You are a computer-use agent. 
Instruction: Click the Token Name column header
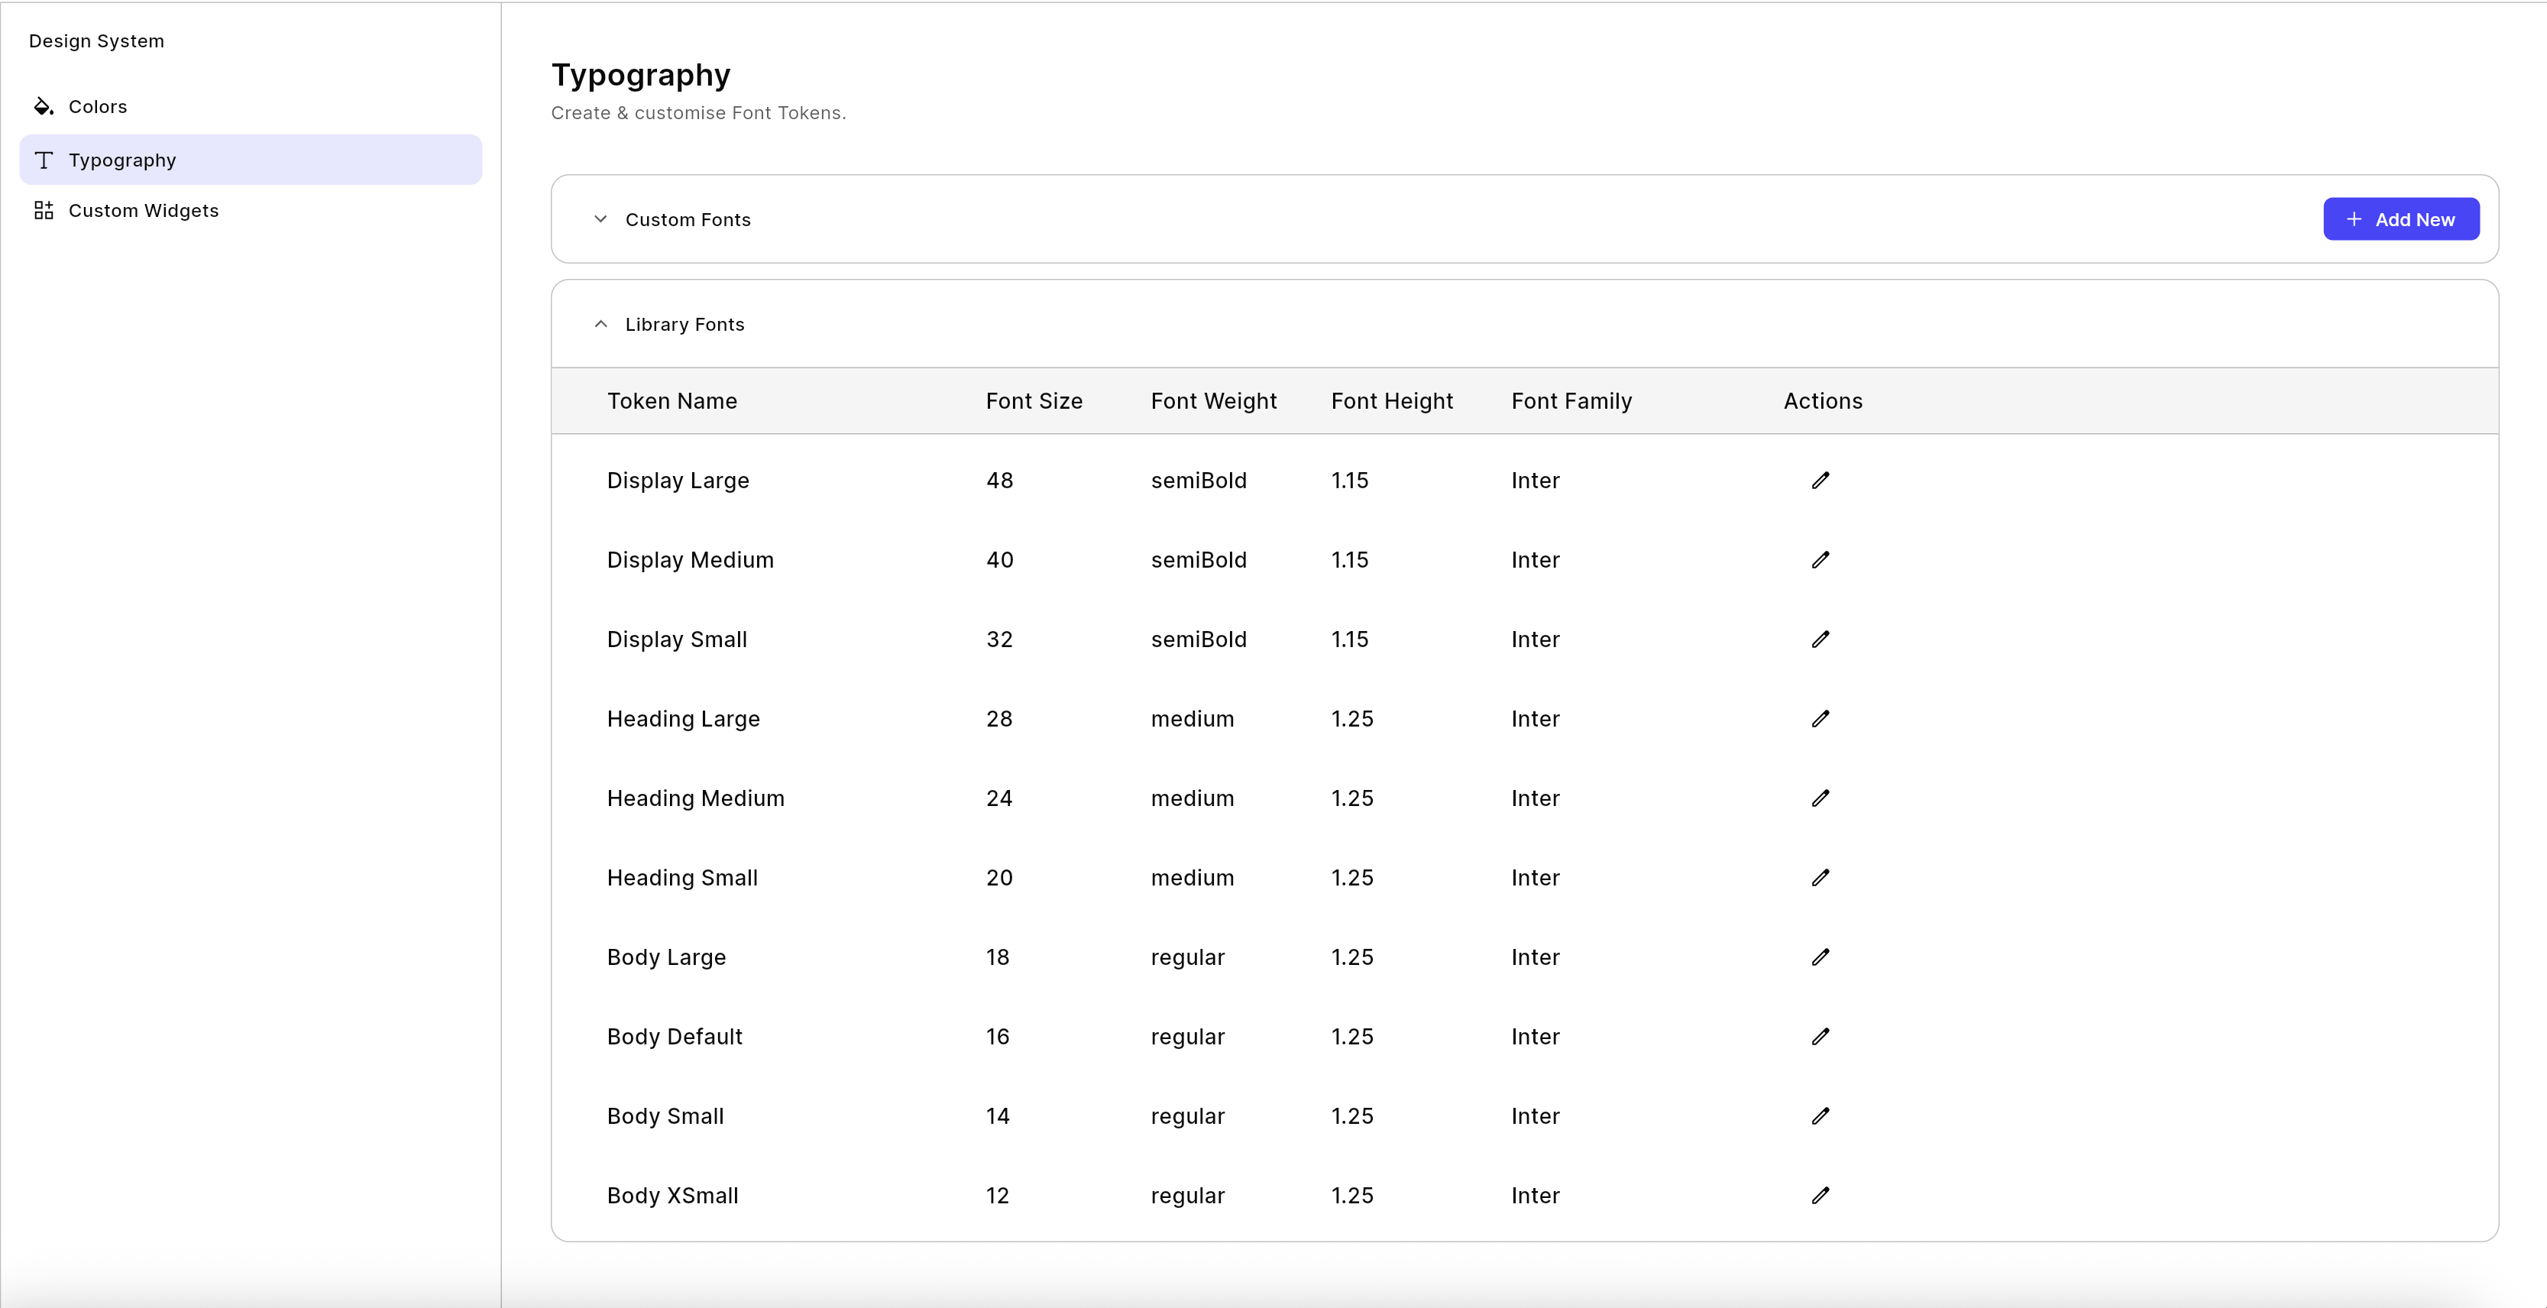tap(672, 401)
